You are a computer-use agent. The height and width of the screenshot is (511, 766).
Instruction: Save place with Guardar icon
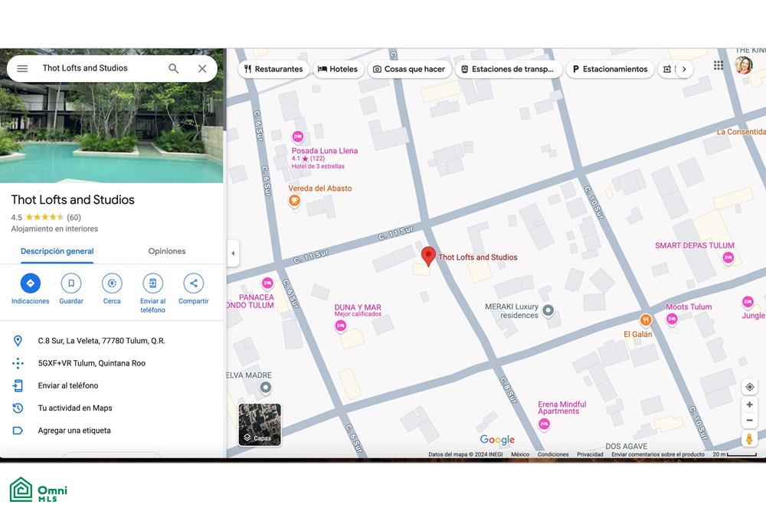click(71, 283)
